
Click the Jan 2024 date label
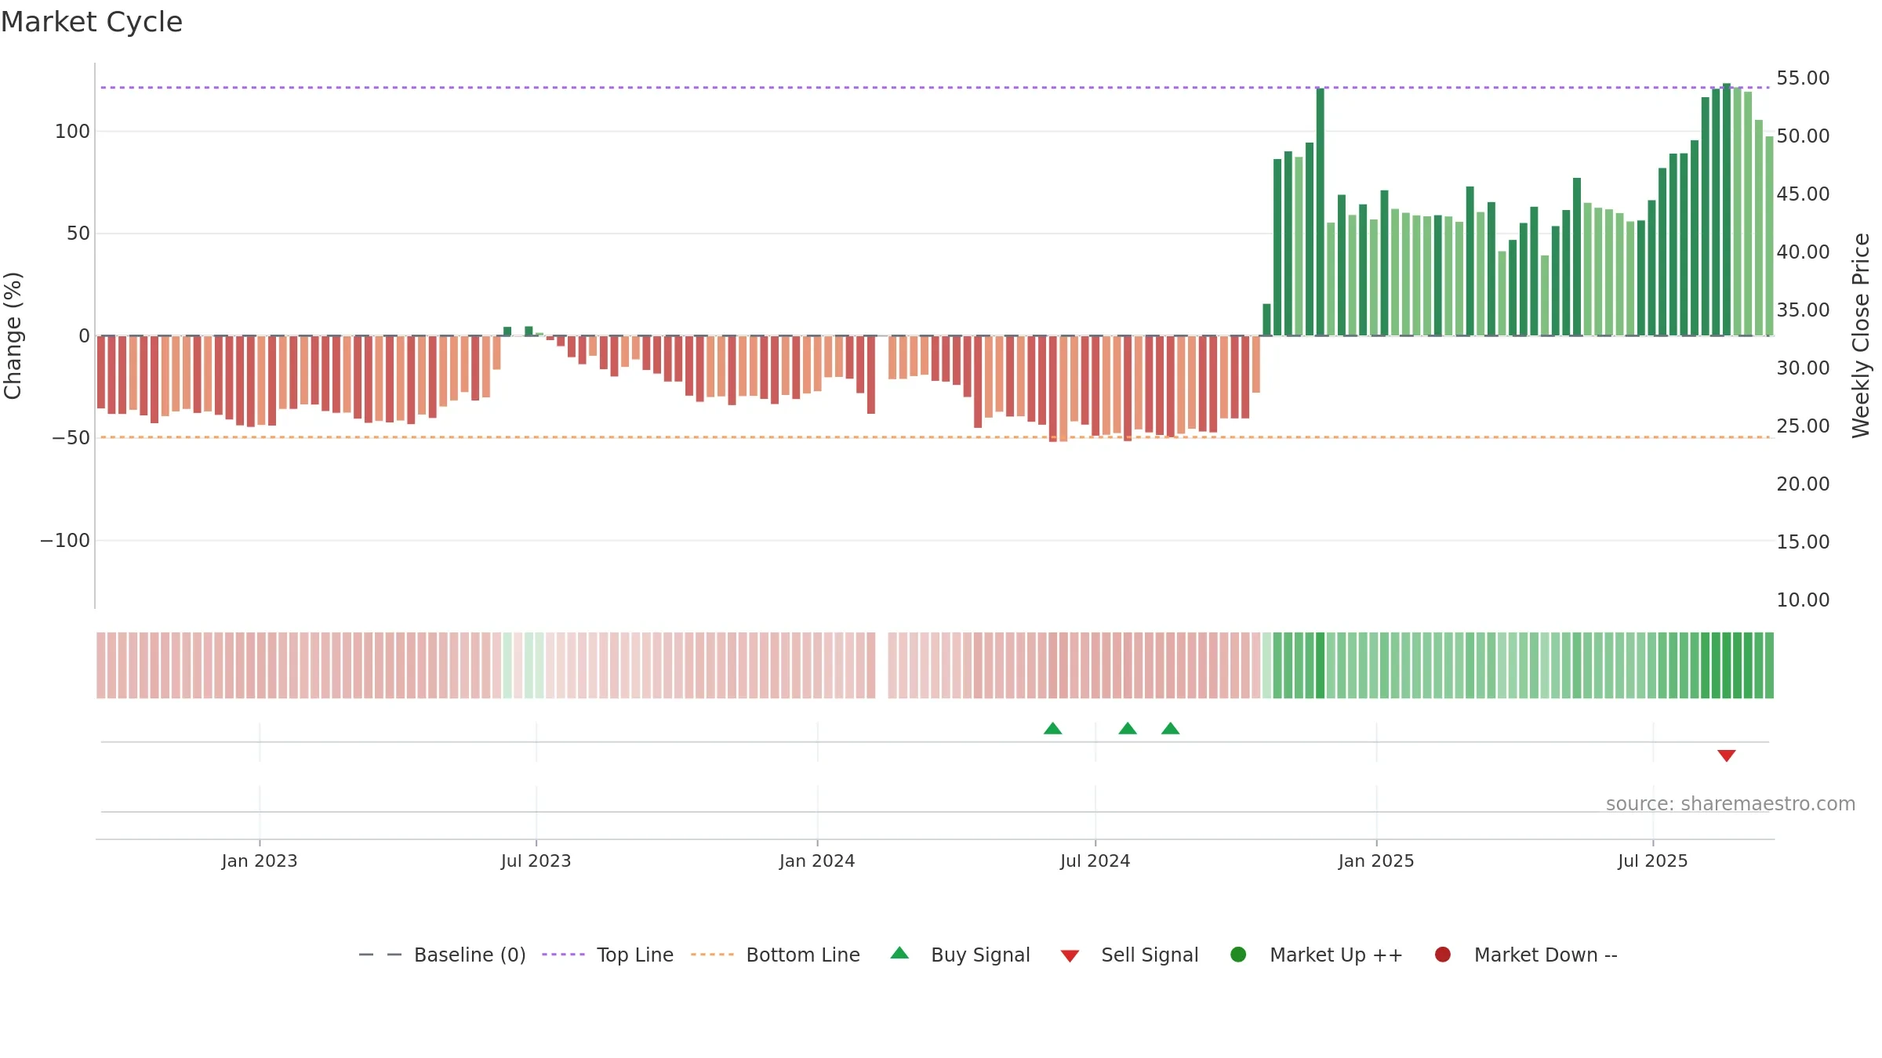(x=817, y=861)
